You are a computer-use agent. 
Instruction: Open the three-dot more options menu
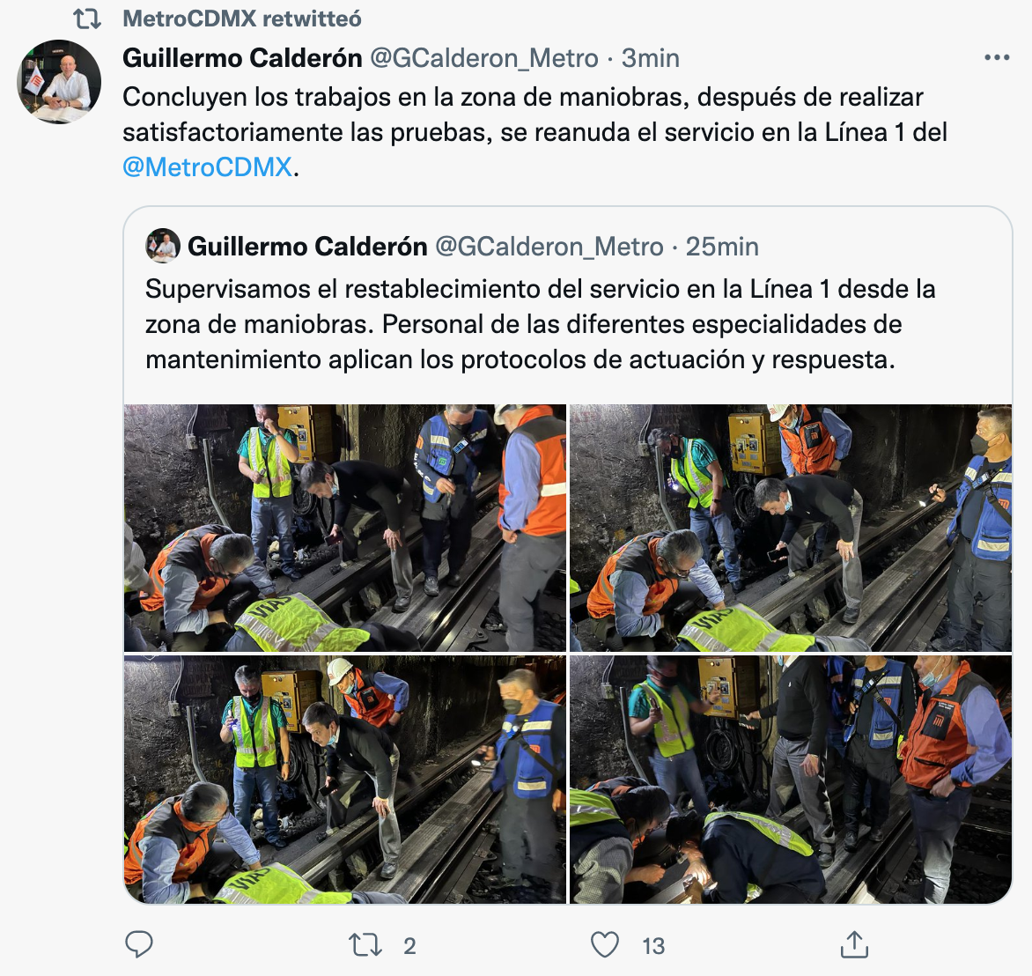[x=997, y=58]
